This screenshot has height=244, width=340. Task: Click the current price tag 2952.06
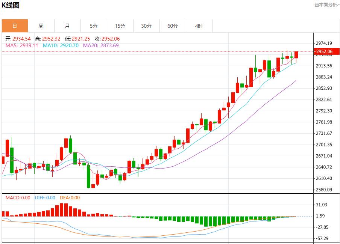[x=324, y=51]
